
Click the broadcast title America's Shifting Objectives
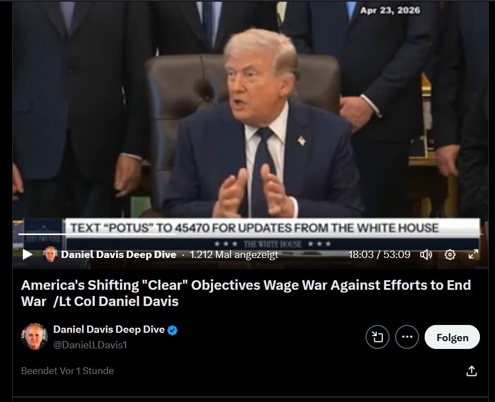[x=246, y=293]
